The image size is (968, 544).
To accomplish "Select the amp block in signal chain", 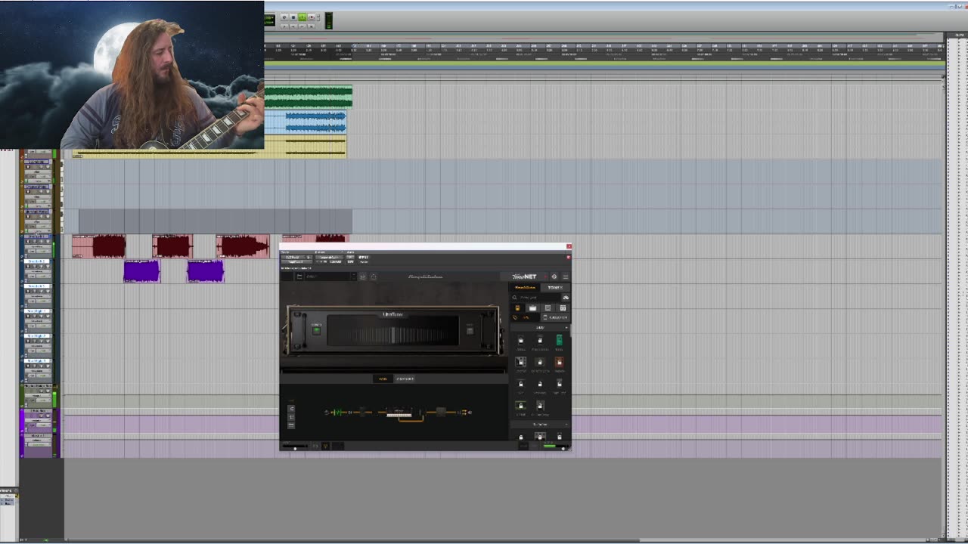I will pyautogui.click(x=399, y=413).
